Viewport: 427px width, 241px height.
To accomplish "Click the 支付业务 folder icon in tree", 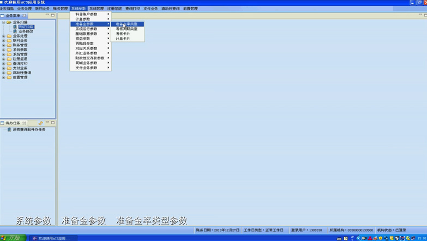I will point(9,68).
